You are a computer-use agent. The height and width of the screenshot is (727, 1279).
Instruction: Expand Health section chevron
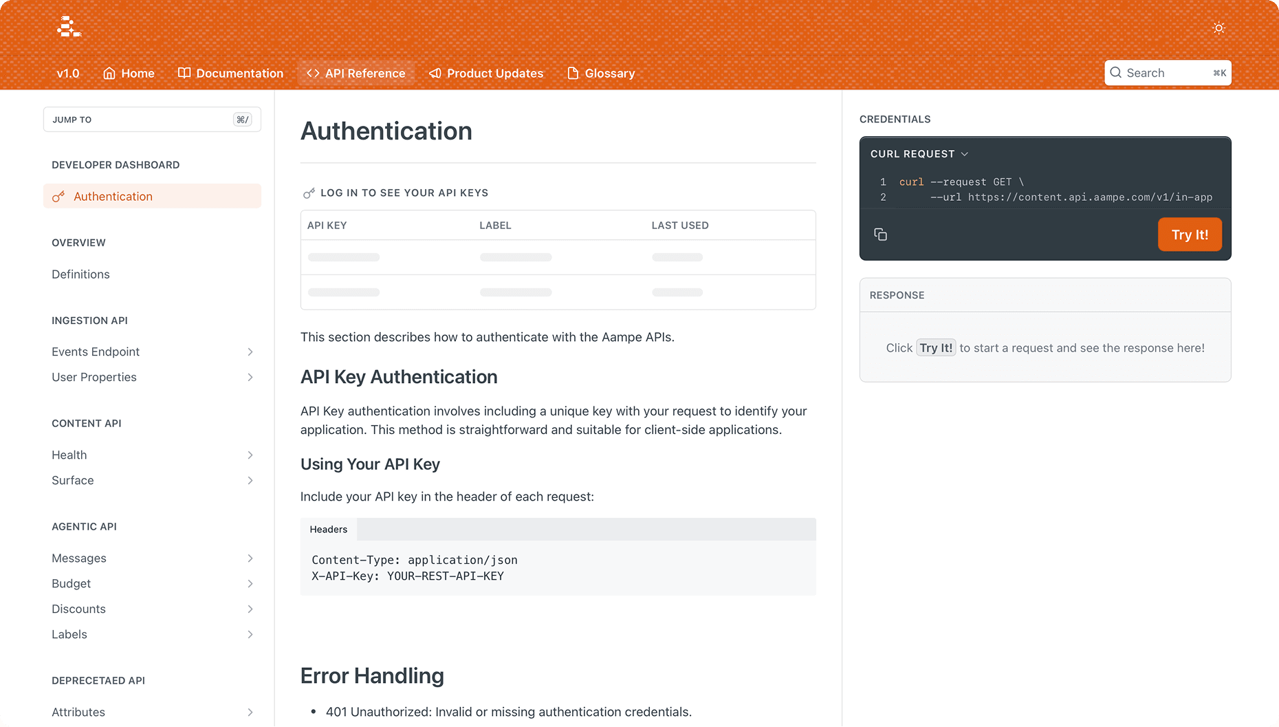pyautogui.click(x=250, y=455)
